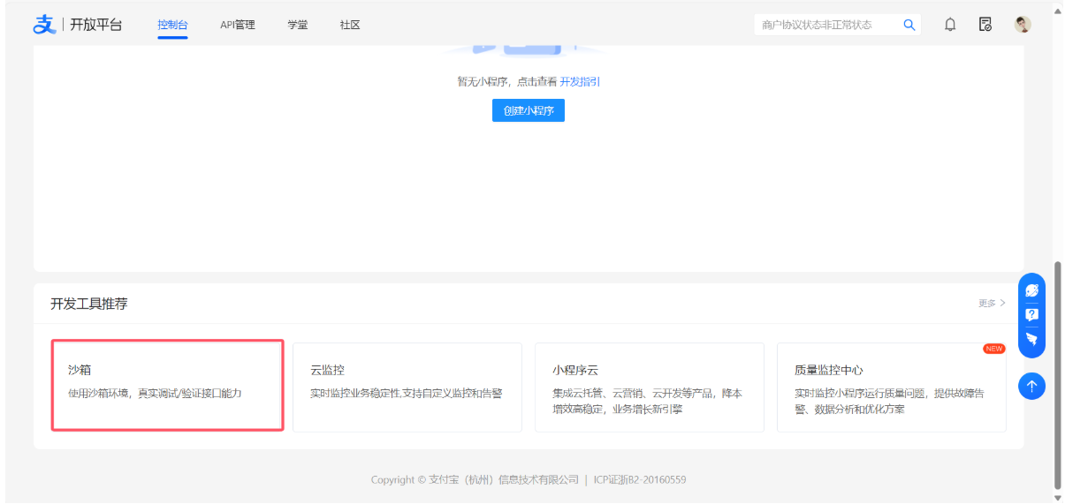The height and width of the screenshot is (504, 1065).
Task: Click the back-to-top arrow button
Action: click(x=1031, y=386)
